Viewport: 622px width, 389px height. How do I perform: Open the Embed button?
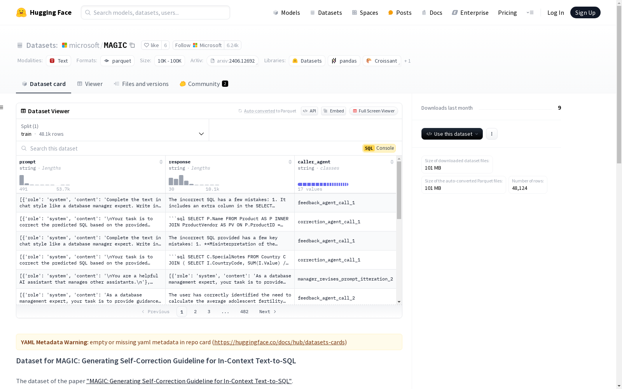tap(334, 111)
